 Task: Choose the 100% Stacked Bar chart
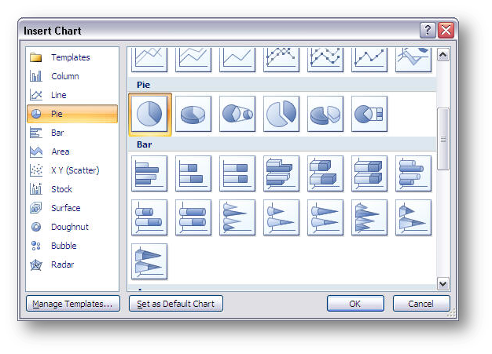[237, 173]
